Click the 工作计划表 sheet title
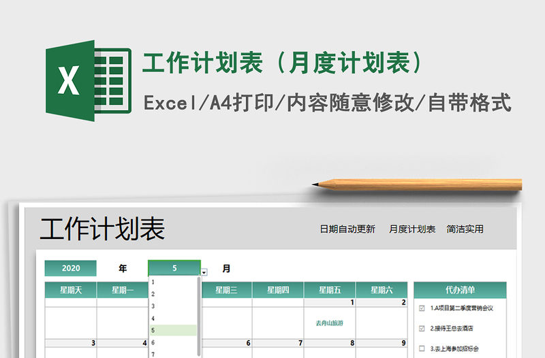Screen dimensions: 545x358 102,229
